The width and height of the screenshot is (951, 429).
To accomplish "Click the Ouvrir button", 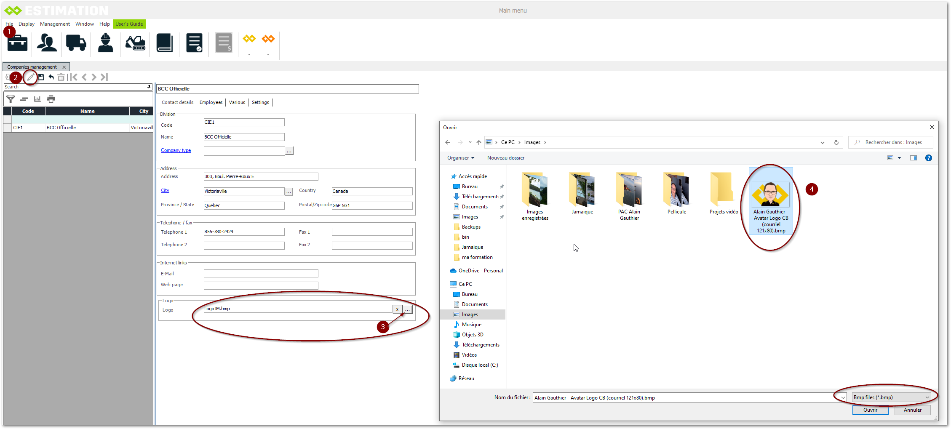I will (870, 410).
